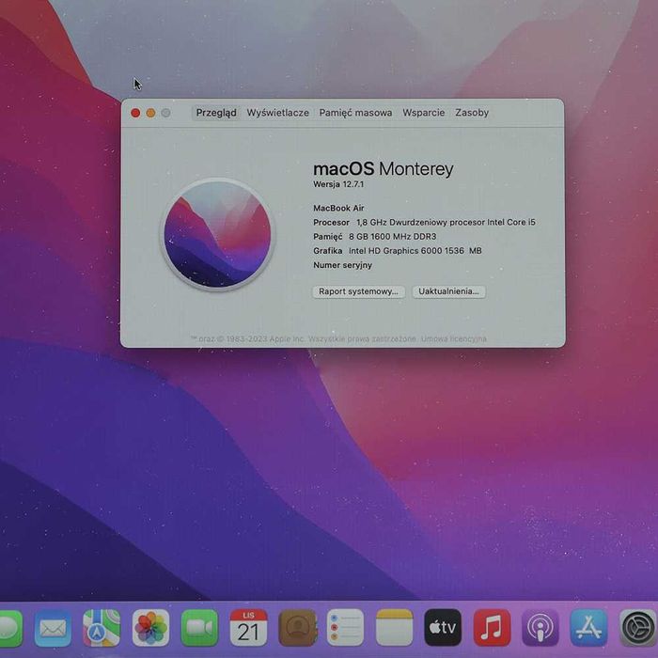Close the About This Mac window
This screenshot has height=658, width=658.
click(135, 113)
